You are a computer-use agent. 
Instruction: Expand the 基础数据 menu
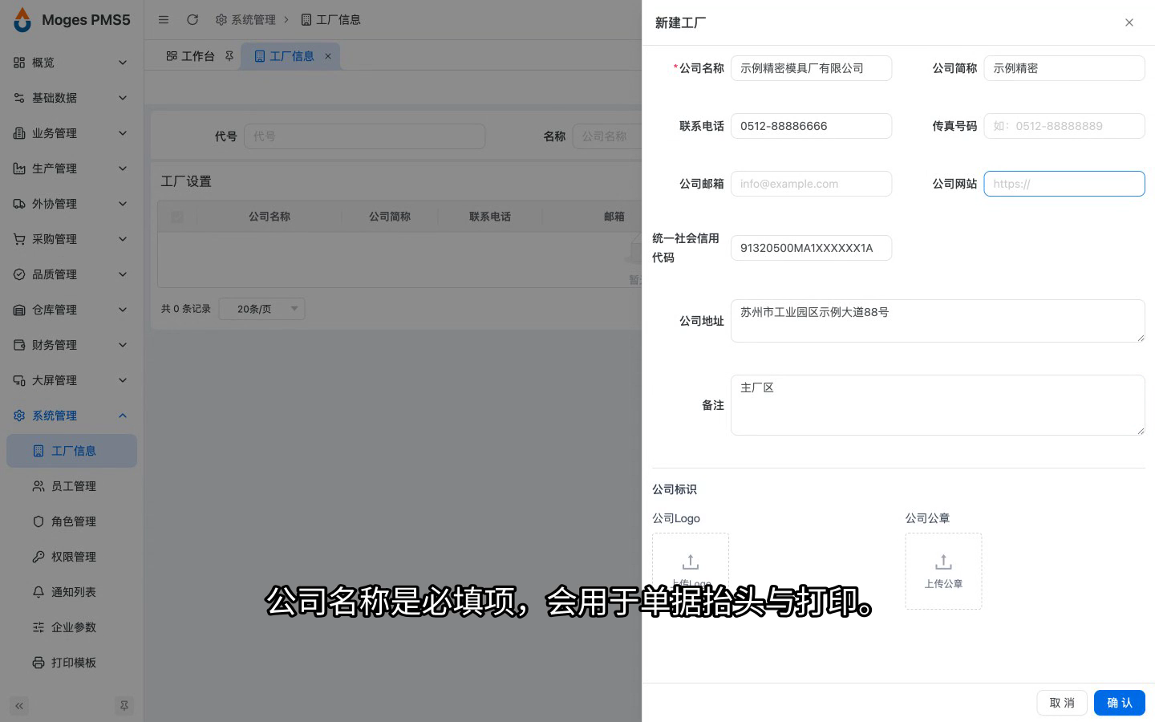(72, 98)
